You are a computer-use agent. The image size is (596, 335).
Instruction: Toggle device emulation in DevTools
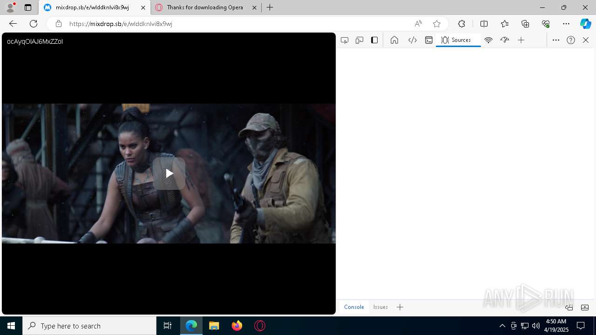coord(359,40)
